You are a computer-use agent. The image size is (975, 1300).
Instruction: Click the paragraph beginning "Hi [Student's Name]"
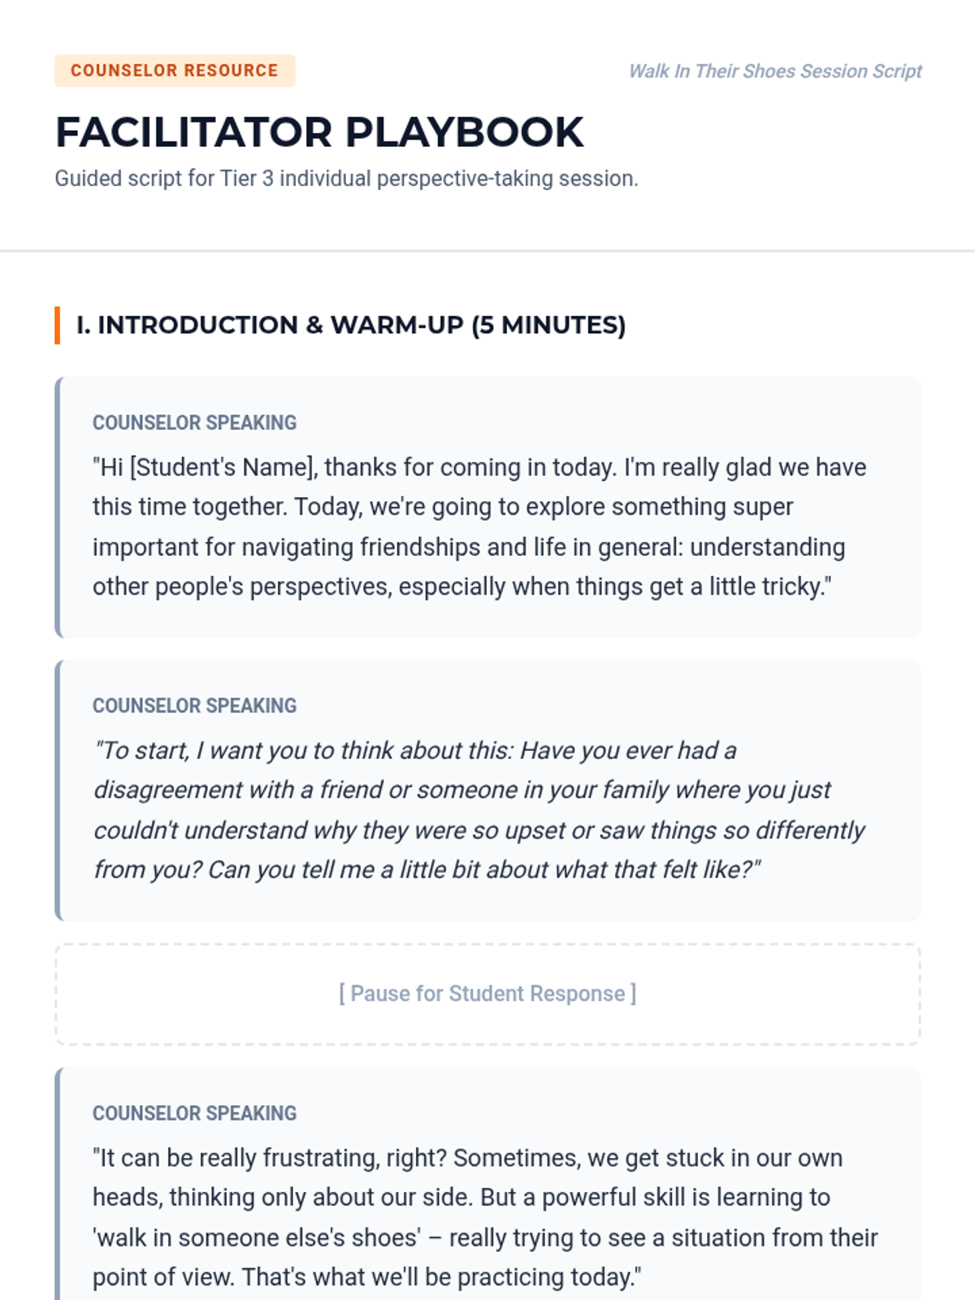click(x=479, y=526)
